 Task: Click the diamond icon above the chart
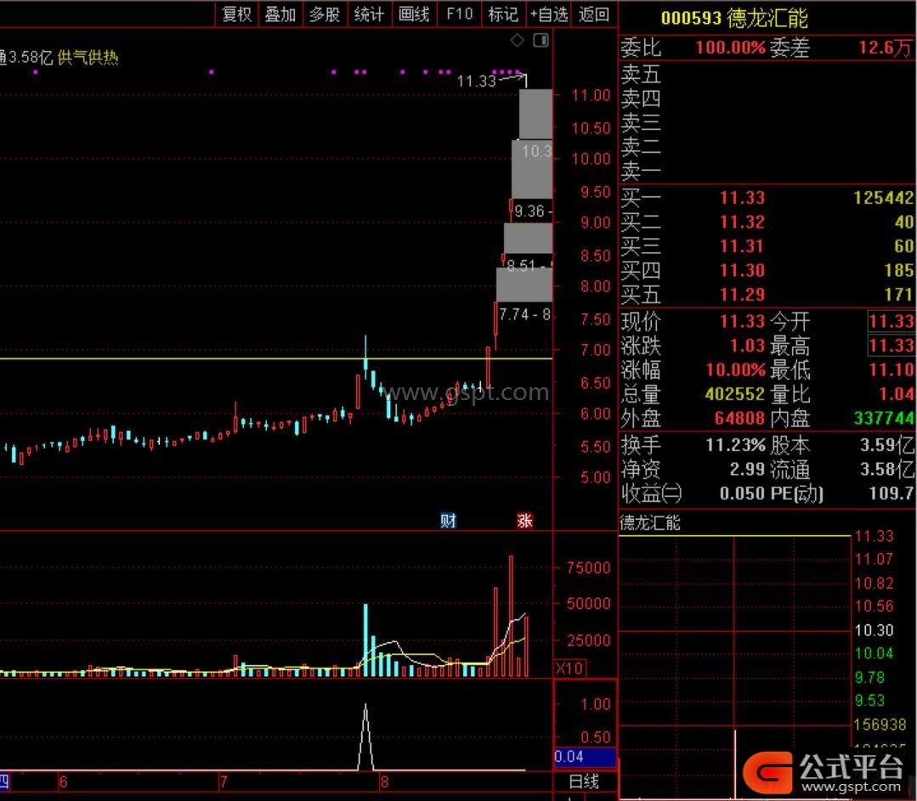click(518, 40)
